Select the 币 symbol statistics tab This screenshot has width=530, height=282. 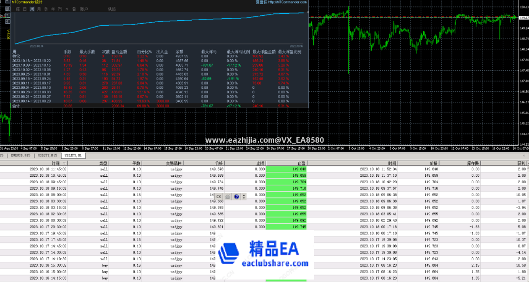tap(60, 9)
